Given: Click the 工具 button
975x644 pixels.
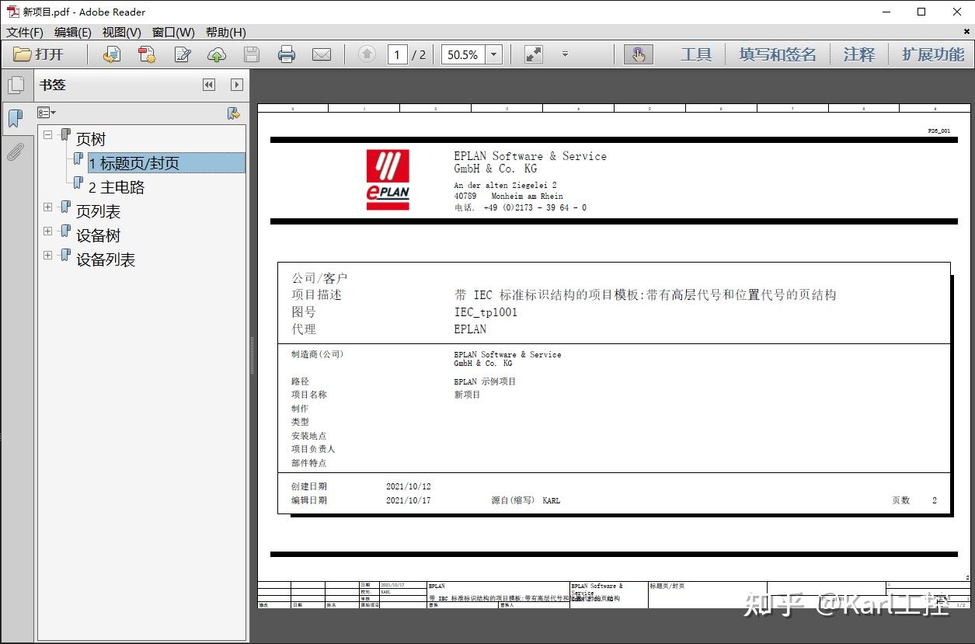Looking at the screenshot, I should click(695, 54).
